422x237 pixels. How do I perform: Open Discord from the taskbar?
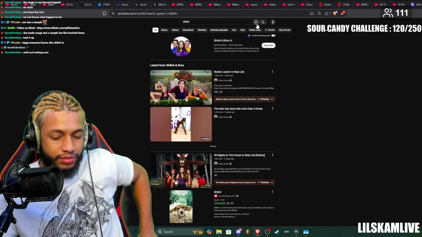[x=238, y=232]
